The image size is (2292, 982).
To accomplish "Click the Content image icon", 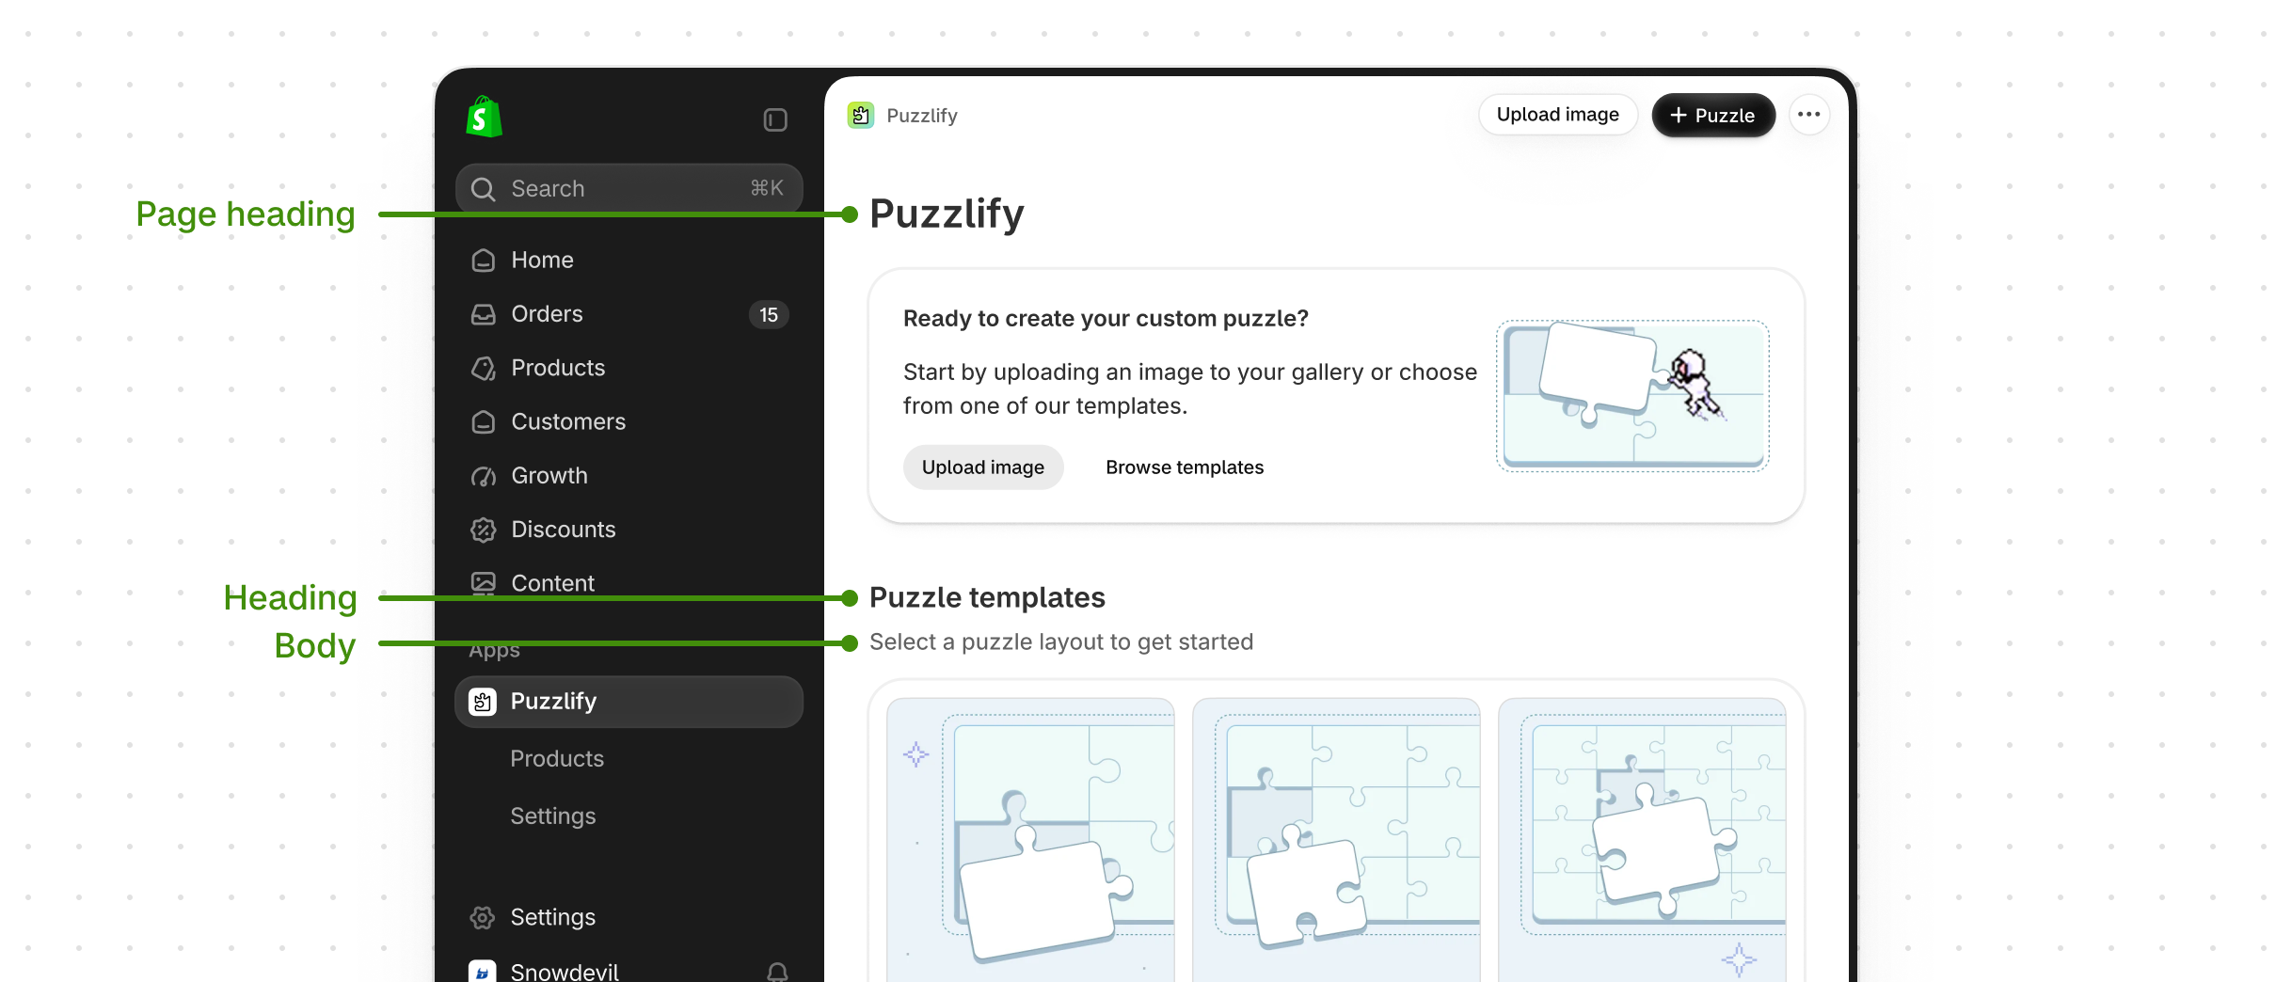I will click(x=484, y=583).
